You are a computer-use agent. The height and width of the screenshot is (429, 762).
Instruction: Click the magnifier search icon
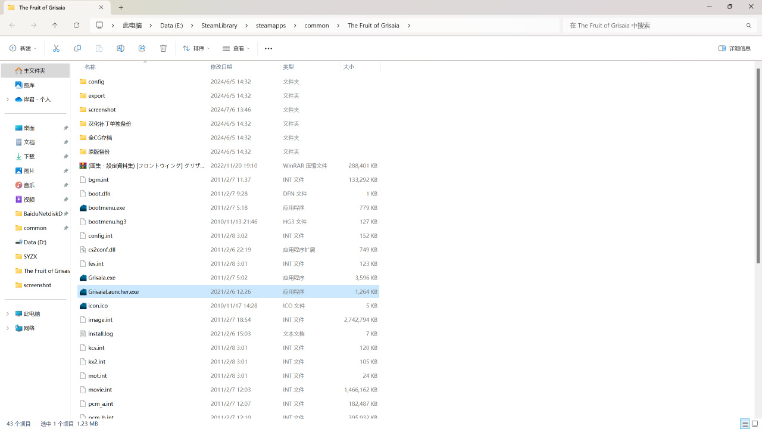tap(749, 26)
